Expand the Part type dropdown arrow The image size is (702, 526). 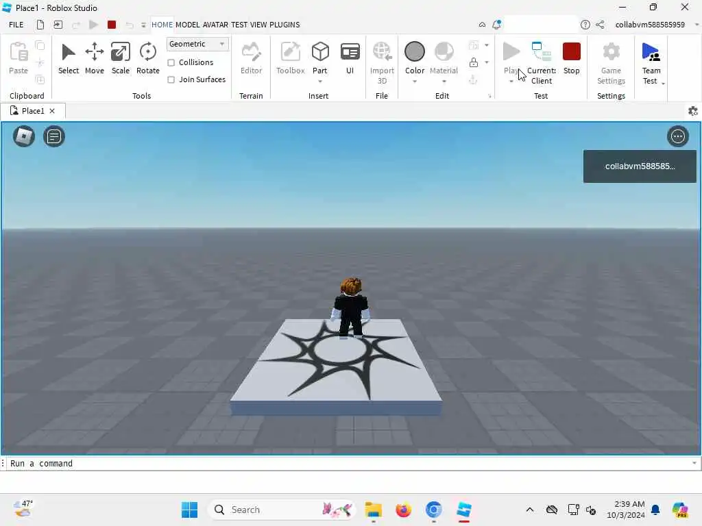click(320, 82)
